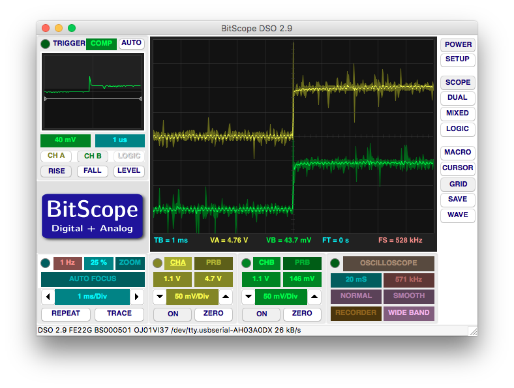Screen dimensions: 514x388
Task: Click the 40 mV trigger level field
Action: pos(65,140)
